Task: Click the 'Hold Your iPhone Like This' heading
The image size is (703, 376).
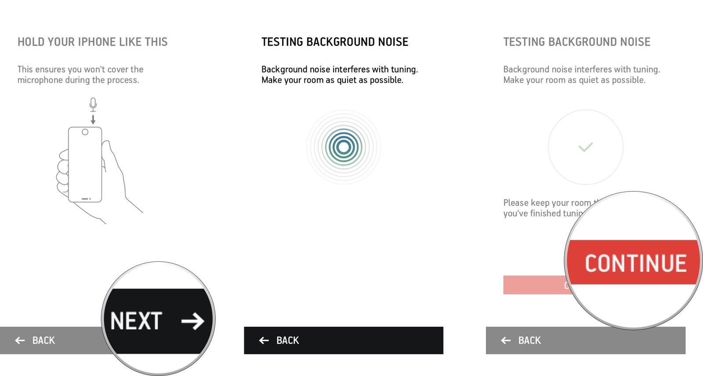Action: click(x=93, y=42)
